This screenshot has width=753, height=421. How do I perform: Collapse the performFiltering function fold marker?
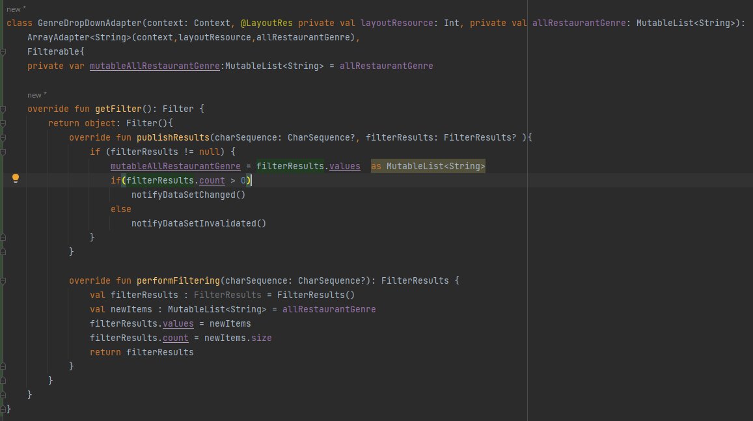click(x=3, y=281)
